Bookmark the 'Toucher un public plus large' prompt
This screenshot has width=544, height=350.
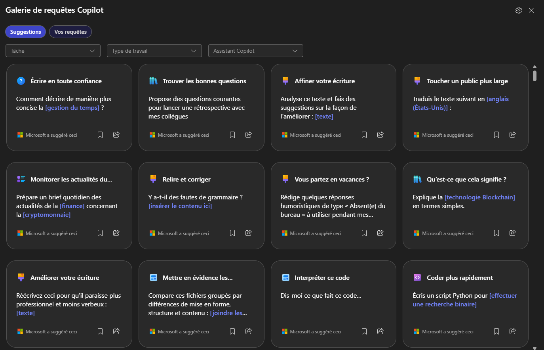point(496,135)
